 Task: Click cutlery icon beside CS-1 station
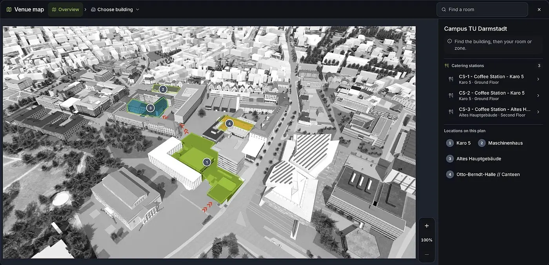(451, 79)
